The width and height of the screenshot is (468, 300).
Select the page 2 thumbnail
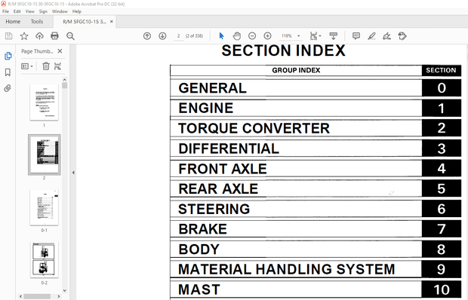point(45,155)
